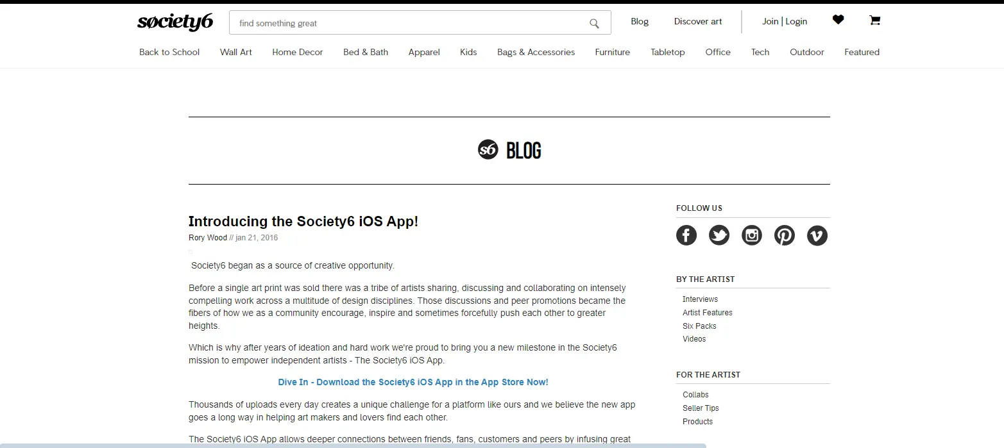
Task: Open the Featured menu
Action: click(x=862, y=52)
